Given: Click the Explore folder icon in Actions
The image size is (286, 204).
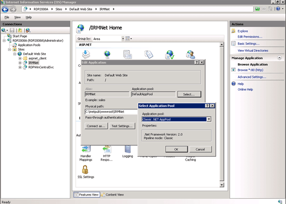Looking at the screenshot, I should 234,31.
